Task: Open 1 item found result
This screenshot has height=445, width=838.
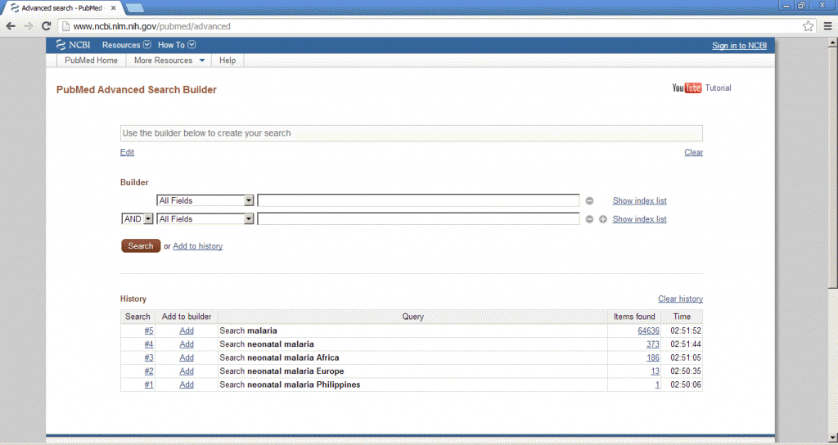Action: 657,384
